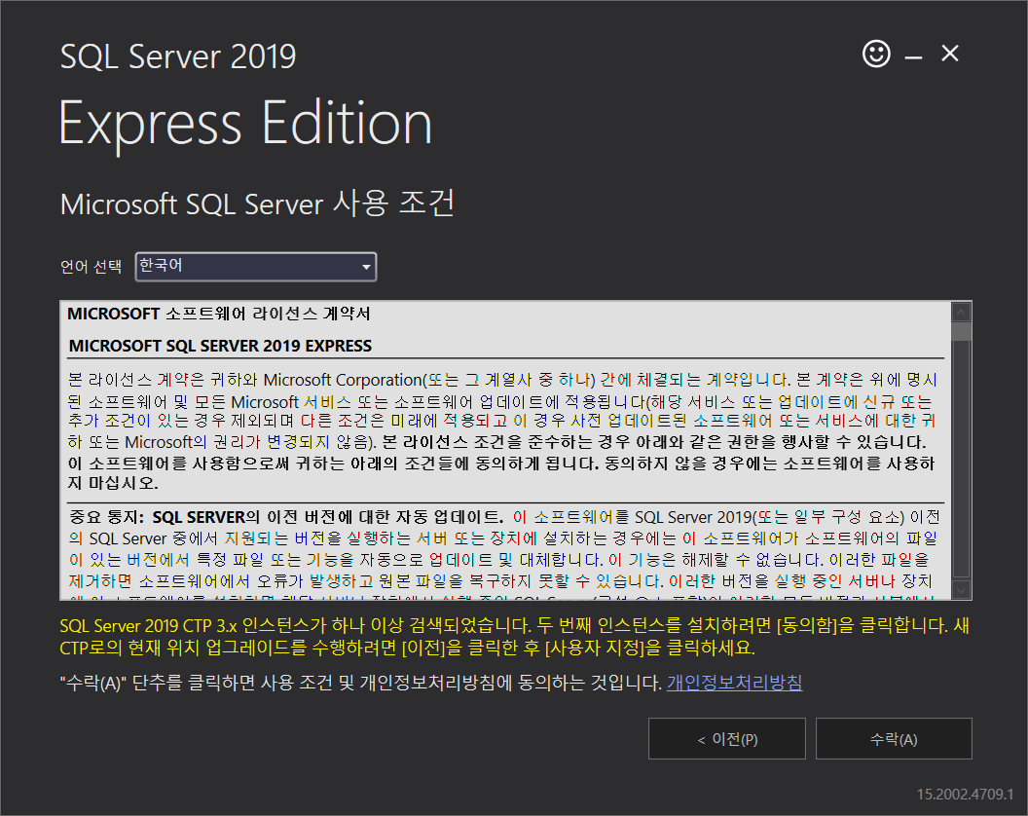
Task: Click the license text scrollbar thumb
Action: coord(961,331)
